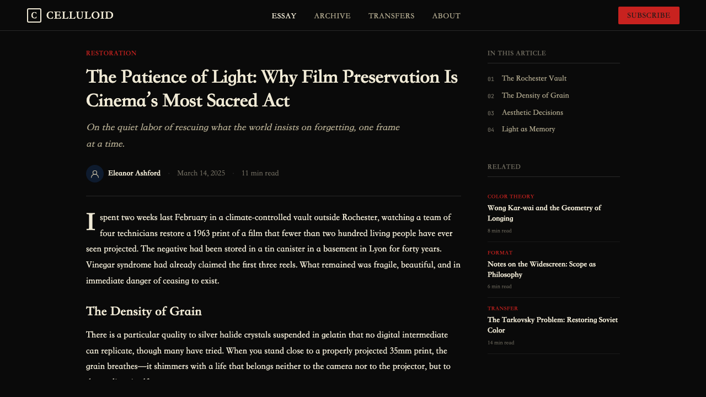The image size is (706, 397).
Task: Click author name Eleanor Ashford
Action: 134,173
